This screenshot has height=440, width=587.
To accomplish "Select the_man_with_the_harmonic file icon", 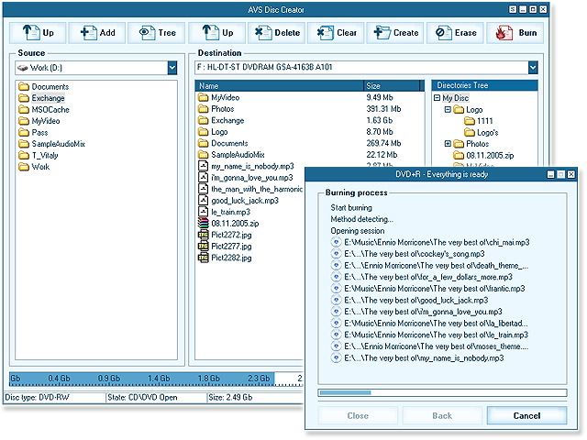I will point(204,189).
